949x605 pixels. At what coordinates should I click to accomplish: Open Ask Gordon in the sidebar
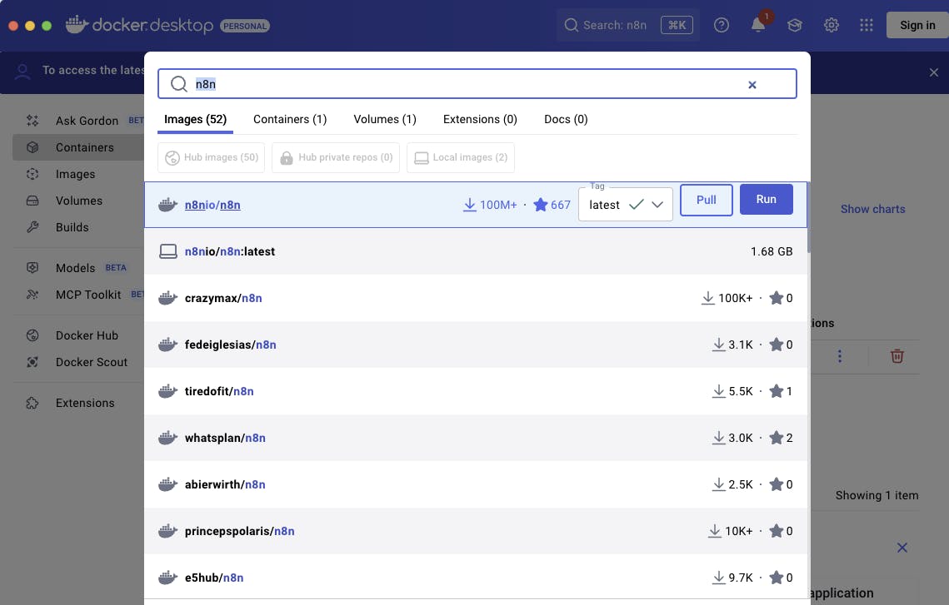[78, 121]
